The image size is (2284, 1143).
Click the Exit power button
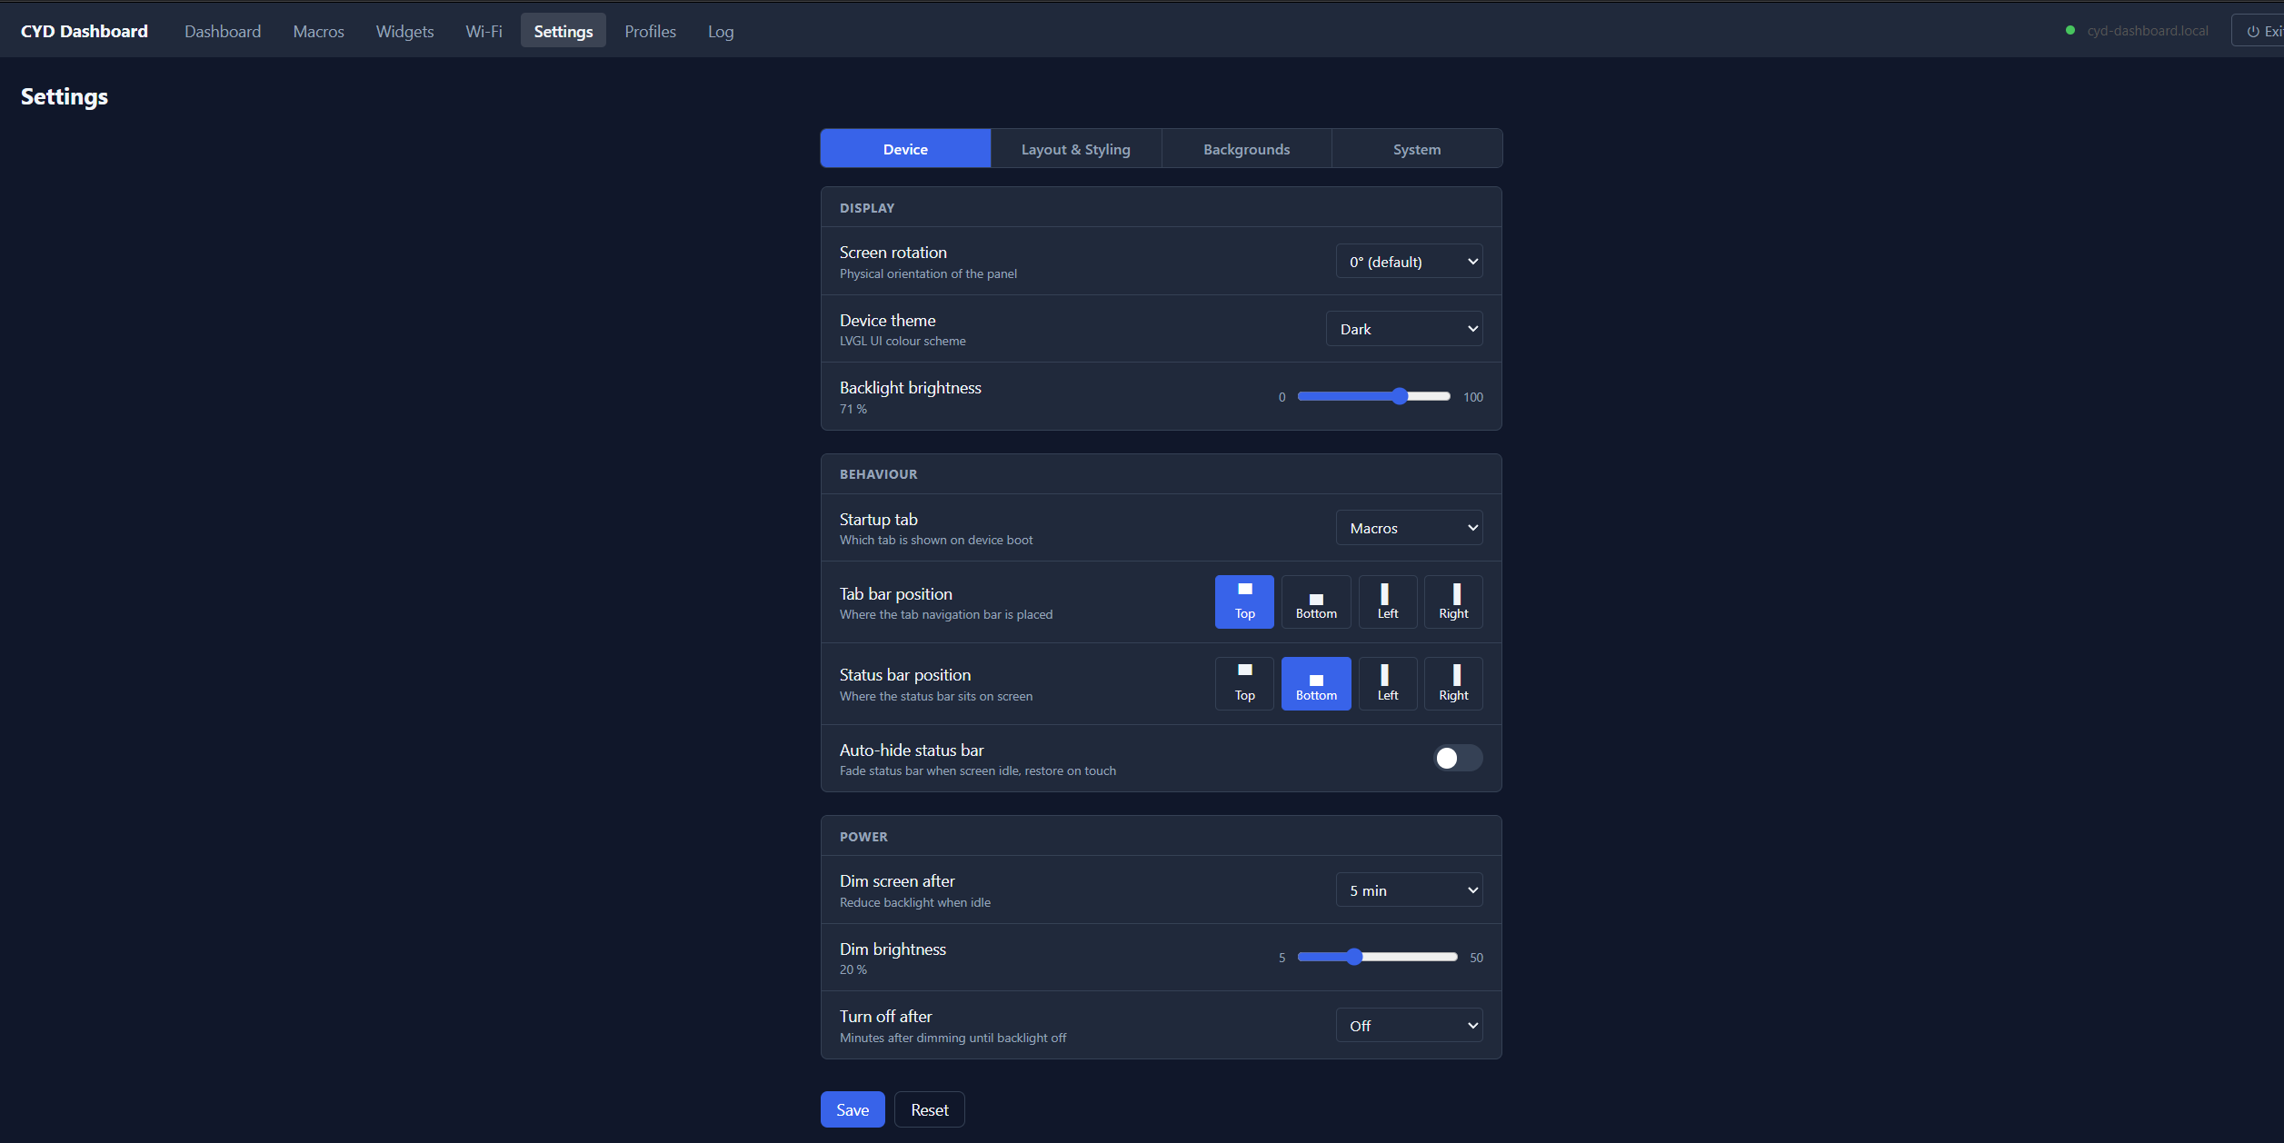2259,31
